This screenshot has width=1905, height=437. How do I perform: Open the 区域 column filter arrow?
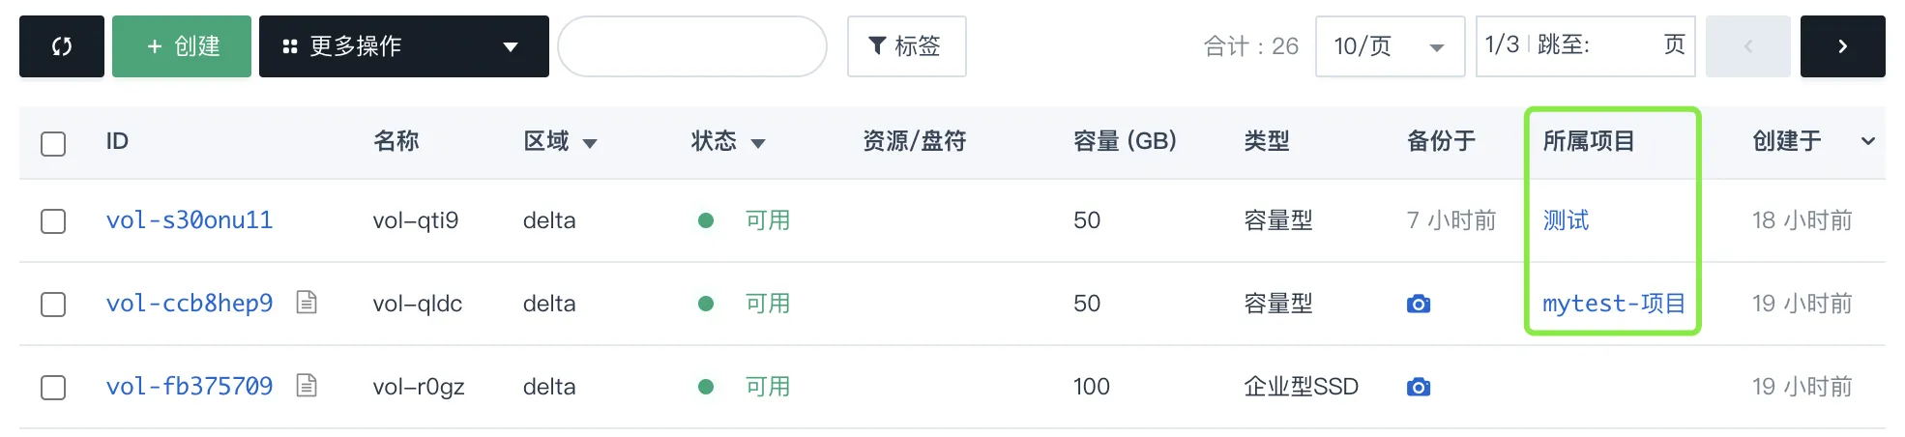(x=590, y=144)
